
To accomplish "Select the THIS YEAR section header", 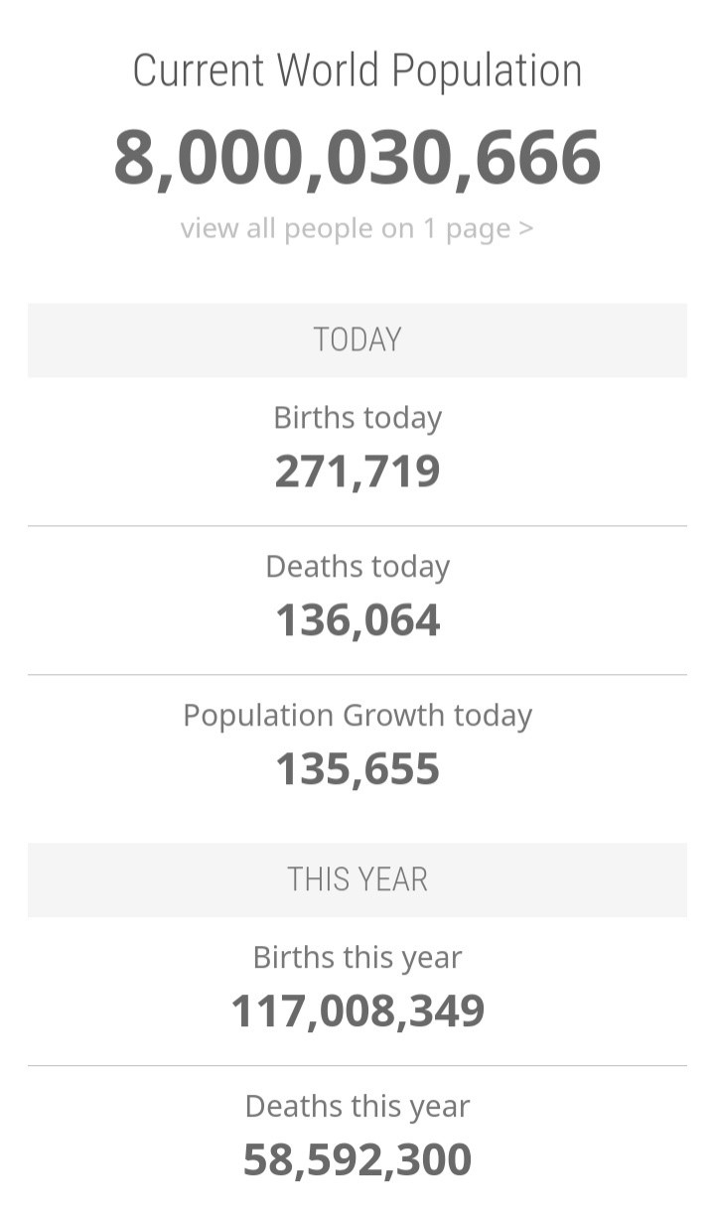I will point(357,879).
